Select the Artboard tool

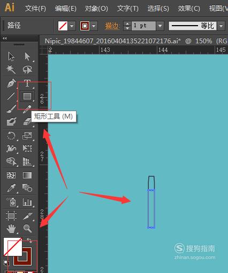pyautogui.click(x=11, y=215)
